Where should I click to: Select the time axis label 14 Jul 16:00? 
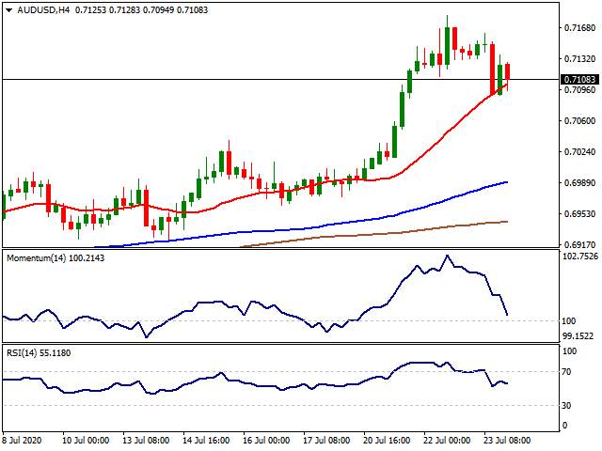(x=206, y=440)
